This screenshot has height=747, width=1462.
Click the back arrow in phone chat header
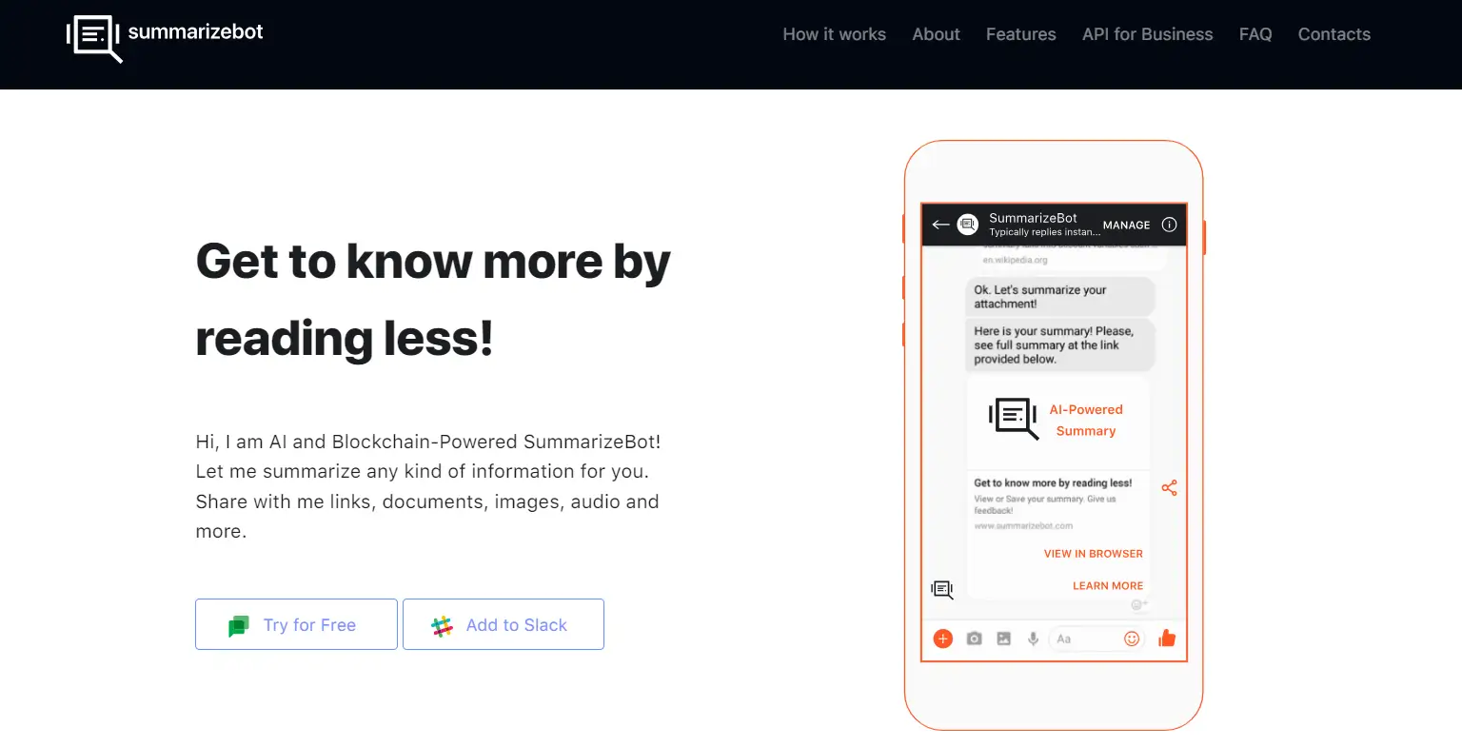(x=940, y=225)
